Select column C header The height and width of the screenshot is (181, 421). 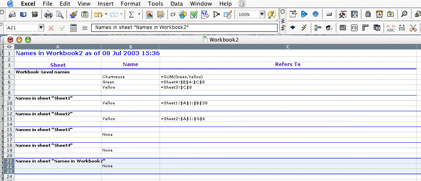[288, 47]
